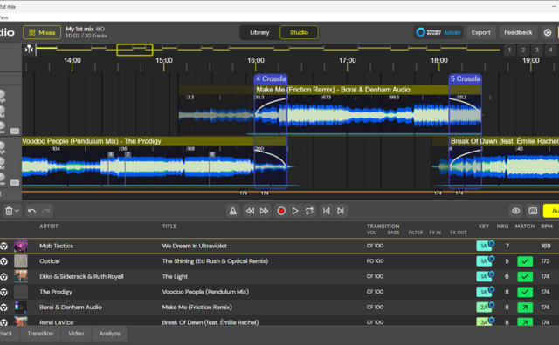Select the 5 Crossfade transition marker
559x345 pixels.
(x=466, y=78)
